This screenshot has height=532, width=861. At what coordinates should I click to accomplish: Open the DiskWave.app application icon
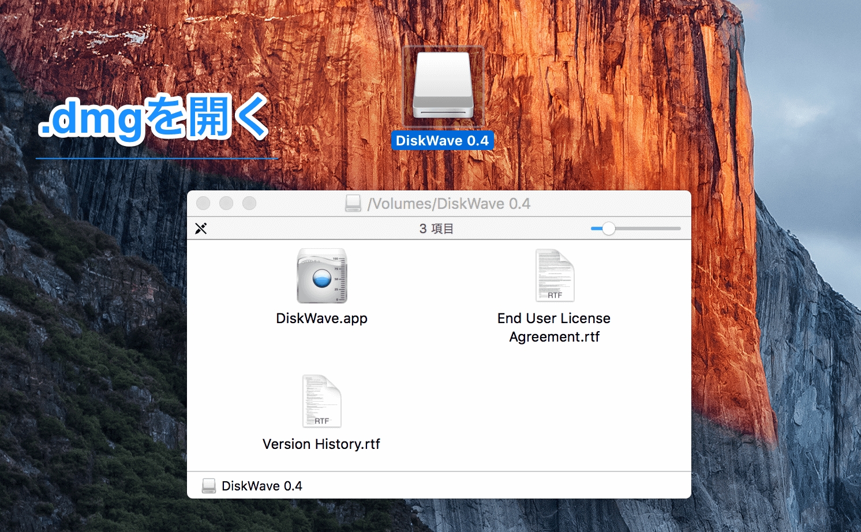(322, 276)
